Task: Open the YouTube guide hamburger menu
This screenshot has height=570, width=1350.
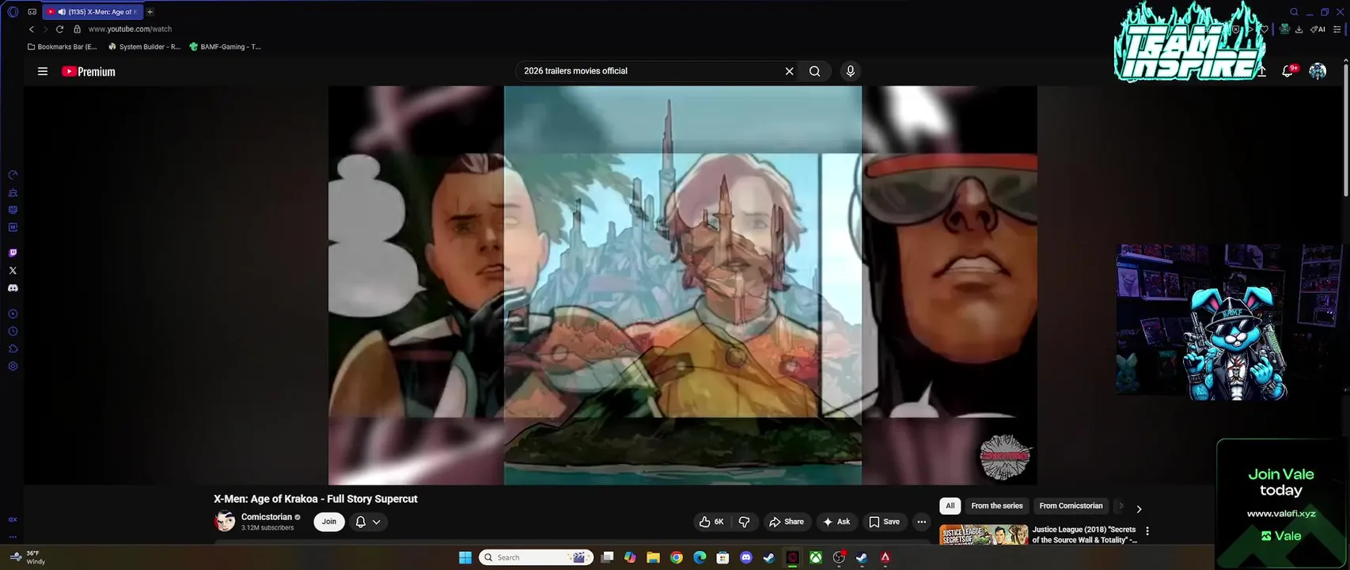Action: (43, 71)
